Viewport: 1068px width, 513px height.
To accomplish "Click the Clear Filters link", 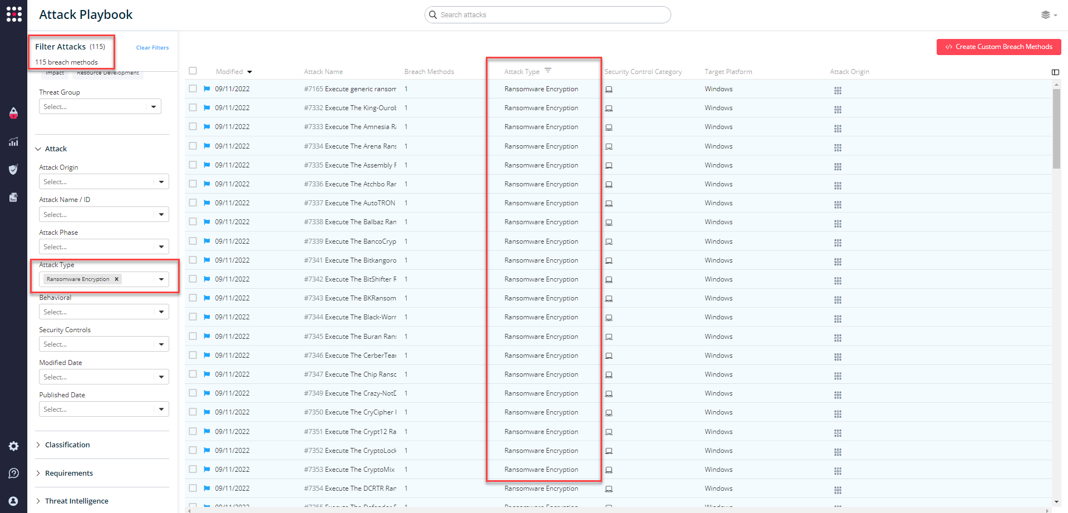I will (x=152, y=47).
